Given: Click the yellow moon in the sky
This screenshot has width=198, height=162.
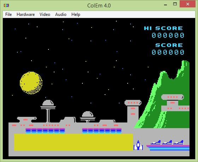Looking at the screenshot, I should (x=31, y=83).
